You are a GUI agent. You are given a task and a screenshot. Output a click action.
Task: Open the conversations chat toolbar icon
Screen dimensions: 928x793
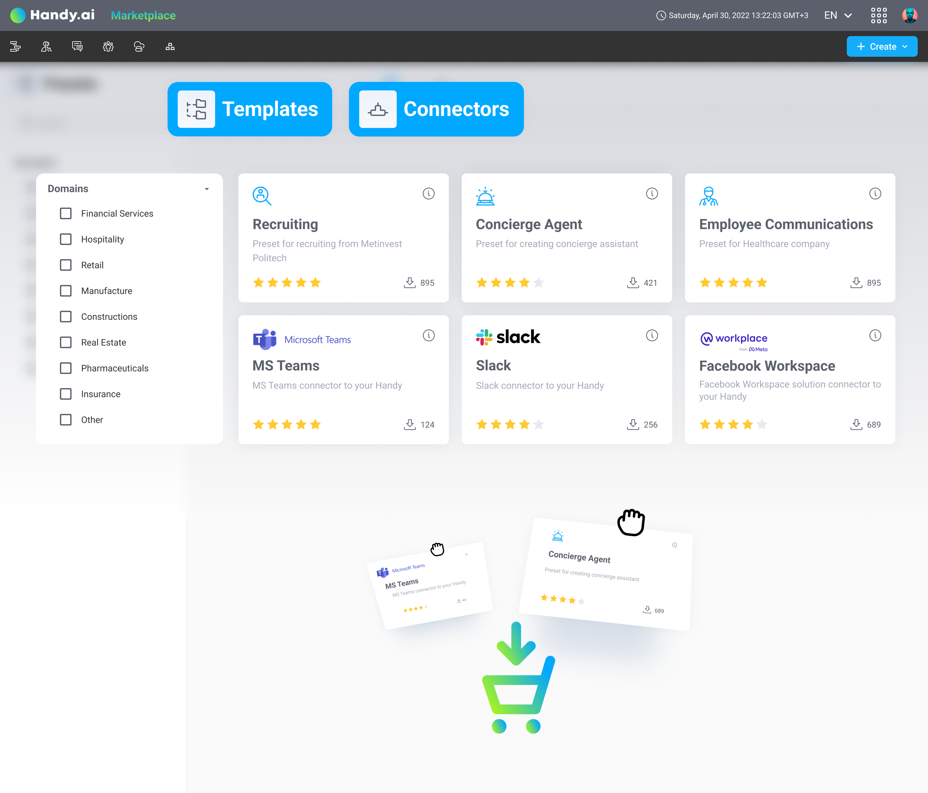click(77, 46)
